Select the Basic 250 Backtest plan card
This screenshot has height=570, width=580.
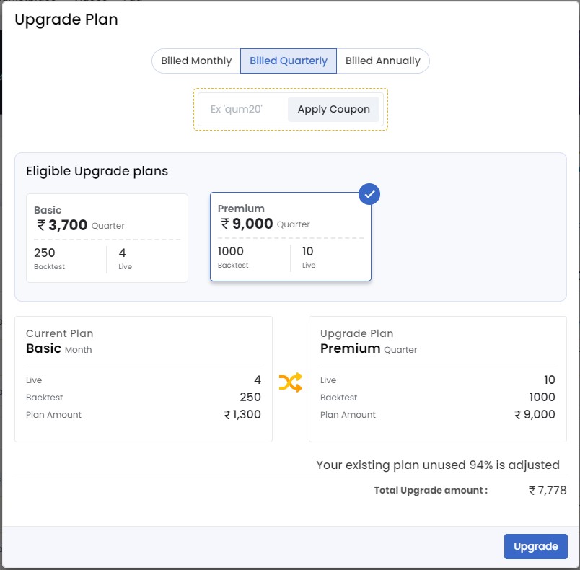pos(107,237)
